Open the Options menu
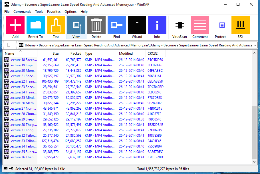260x174 pixels. pyautogui.click(x=70, y=12)
